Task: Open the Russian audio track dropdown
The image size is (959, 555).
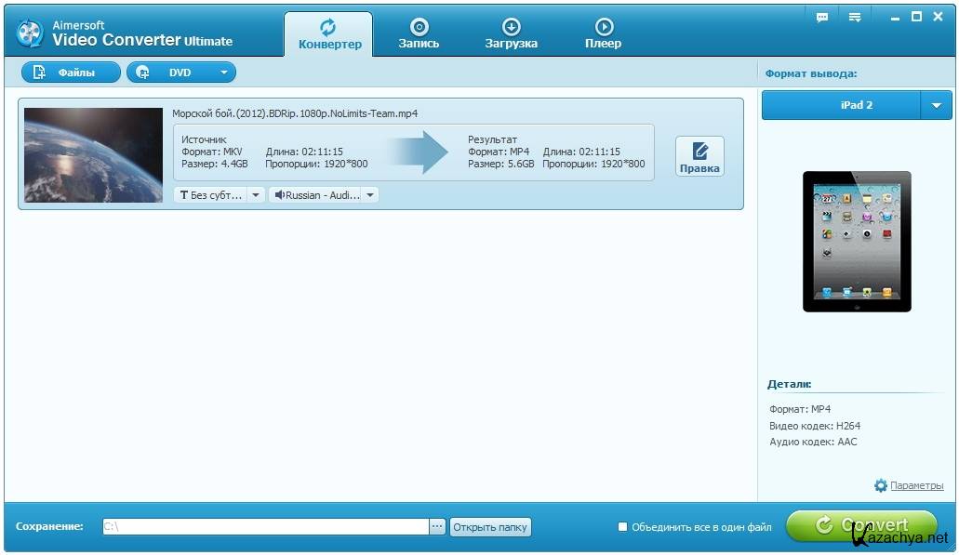Action: 324,195
